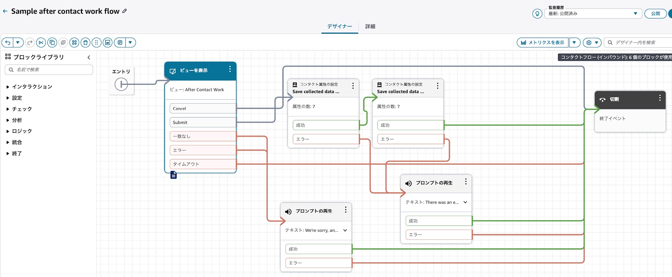
Task: Click 成功 output of the 'We're sorry' prompt block
Action: coord(319,249)
